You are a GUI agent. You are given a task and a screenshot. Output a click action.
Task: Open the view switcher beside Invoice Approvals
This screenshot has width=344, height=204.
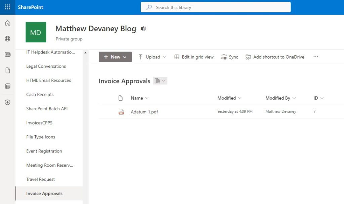coord(160,80)
